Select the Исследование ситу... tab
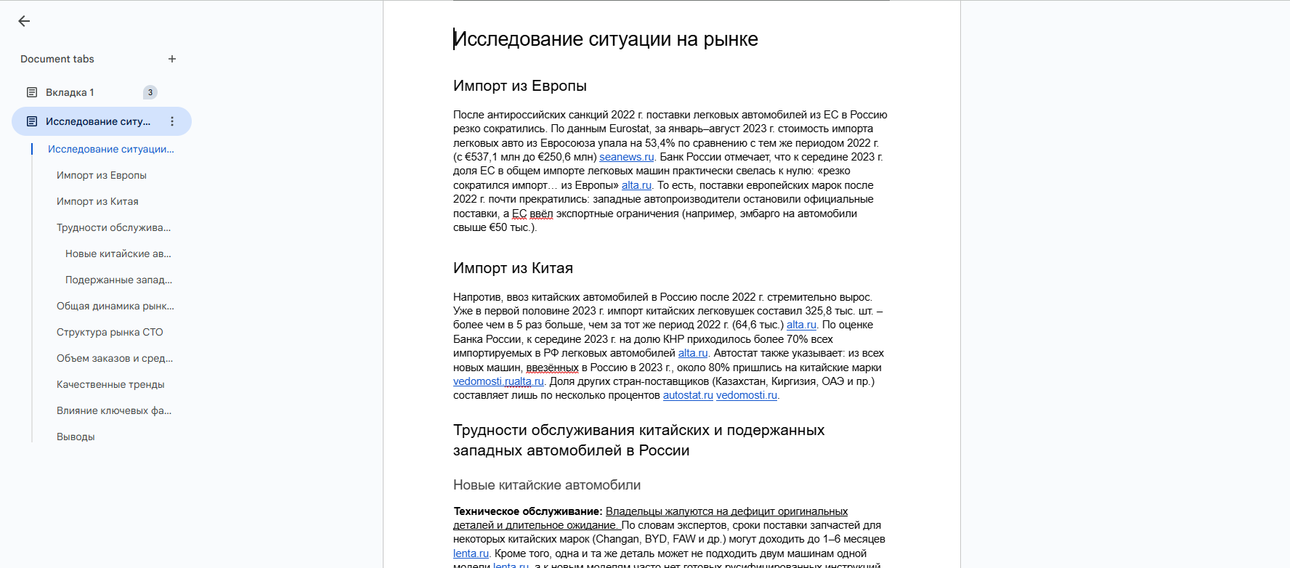 tap(98, 121)
